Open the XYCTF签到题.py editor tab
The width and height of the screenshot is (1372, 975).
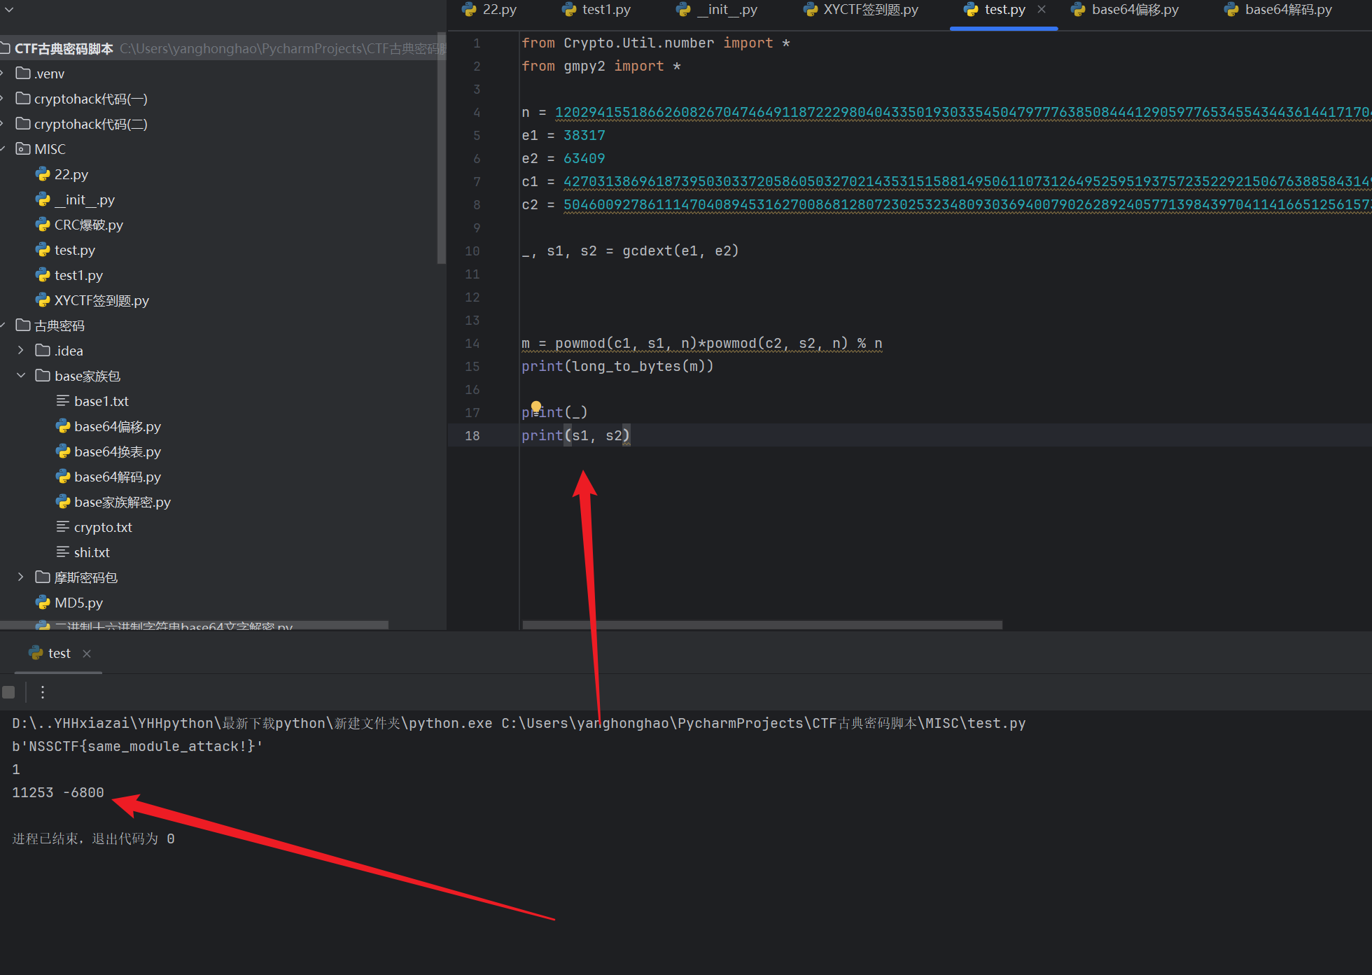coord(861,10)
